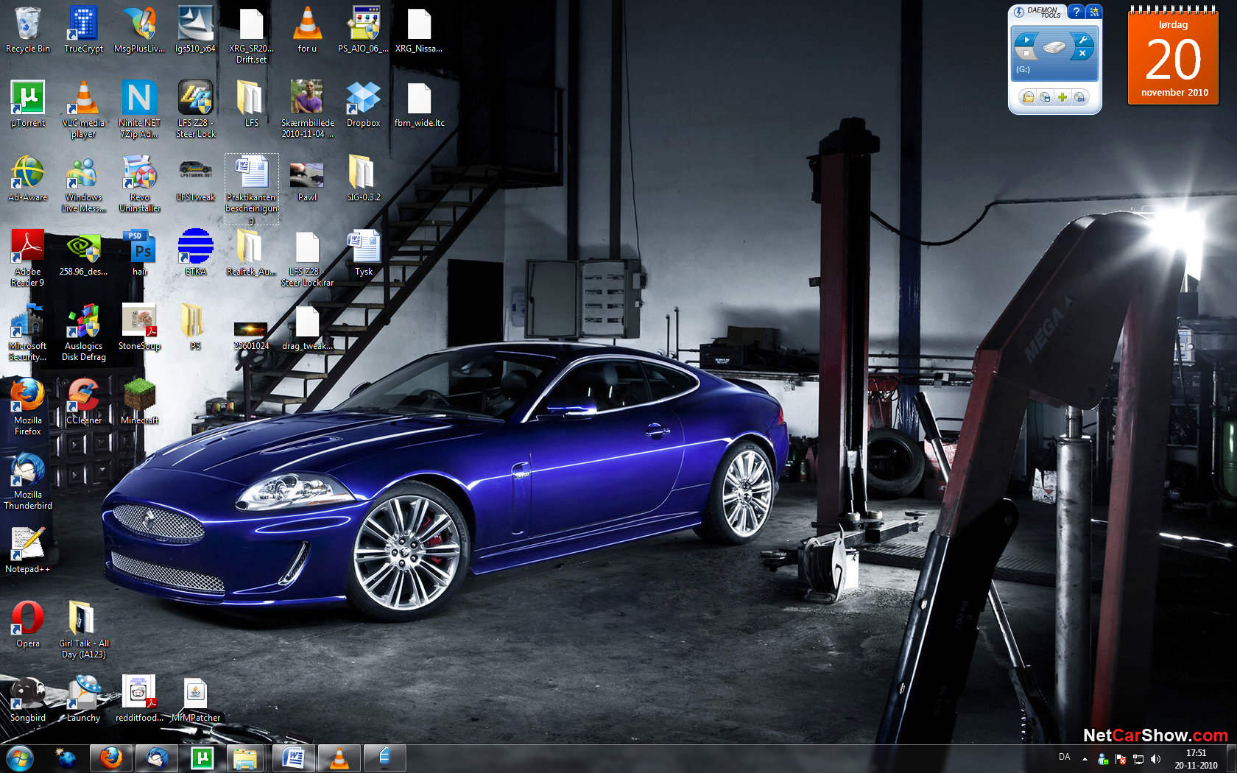Screen dimensions: 1237x773
Task: Select Auslogics Disk Defrag desktop shortcut
Action: coord(83,333)
